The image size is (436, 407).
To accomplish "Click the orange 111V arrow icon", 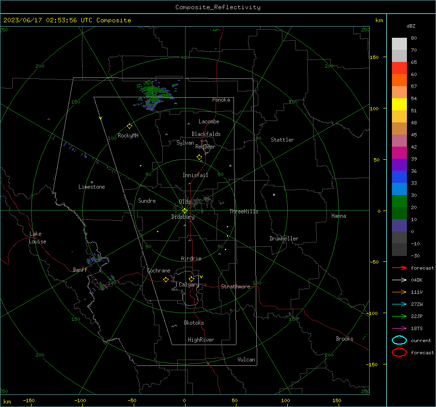I will point(399,292).
